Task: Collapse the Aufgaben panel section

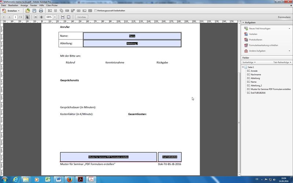Action: click(x=243, y=22)
